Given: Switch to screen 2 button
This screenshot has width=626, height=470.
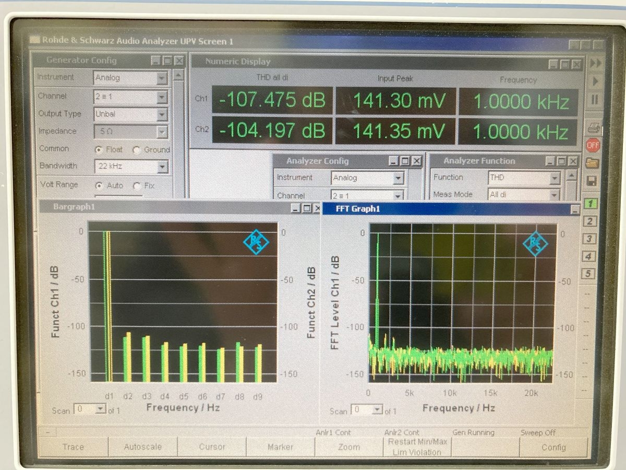Looking at the screenshot, I should click(589, 221).
